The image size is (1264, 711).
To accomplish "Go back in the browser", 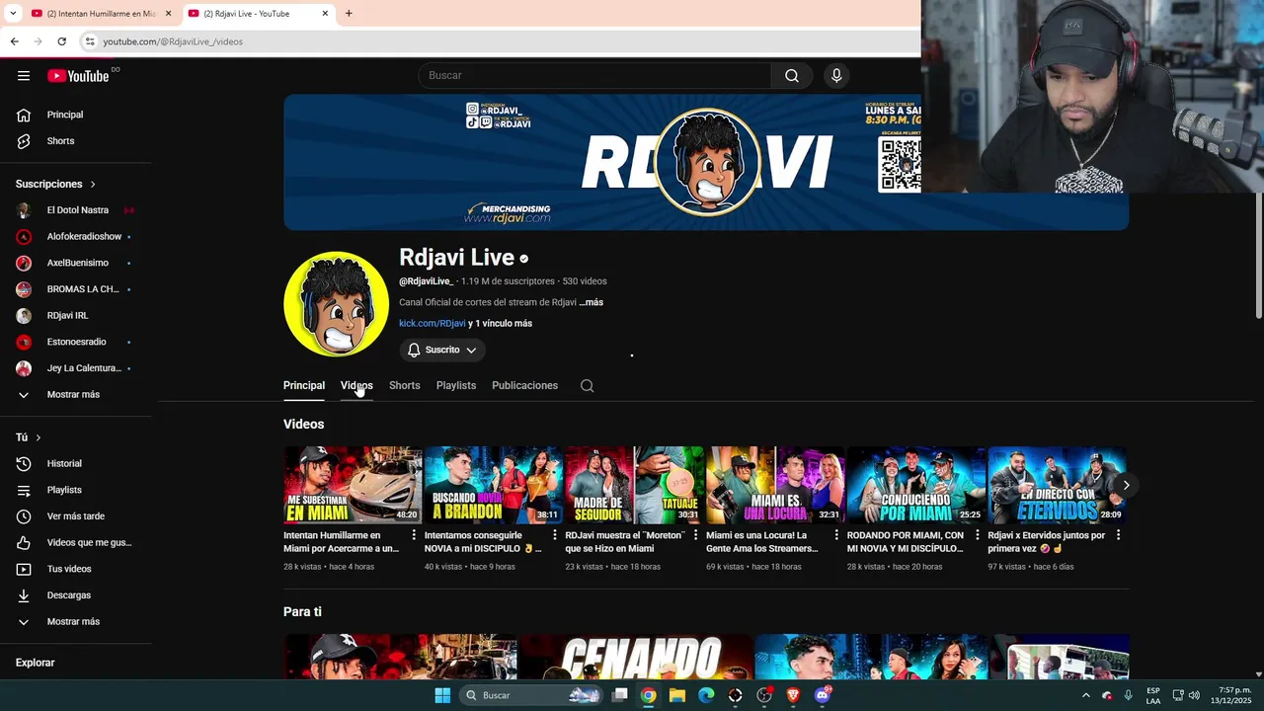I will [x=14, y=41].
